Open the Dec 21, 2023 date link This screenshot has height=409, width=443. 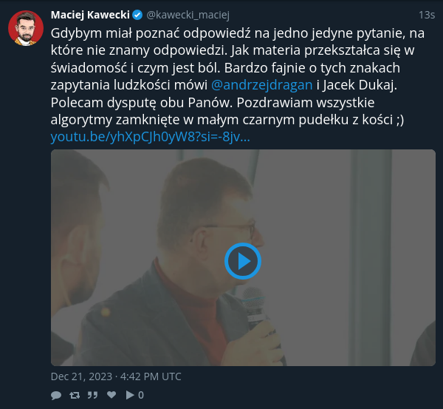pyautogui.click(x=116, y=376)
